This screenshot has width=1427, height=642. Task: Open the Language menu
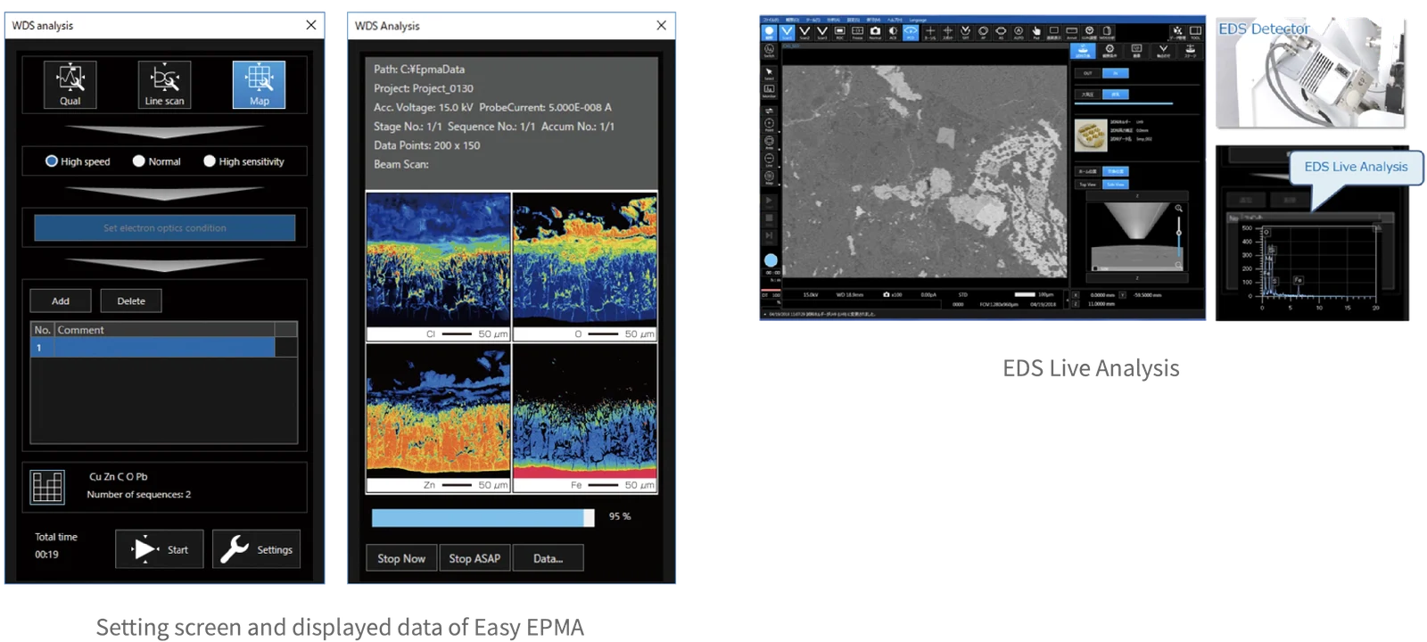pos(918,20)
